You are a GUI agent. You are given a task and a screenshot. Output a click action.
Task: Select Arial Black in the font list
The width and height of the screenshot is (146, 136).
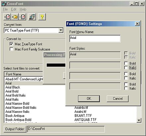[x=13, y=87]
